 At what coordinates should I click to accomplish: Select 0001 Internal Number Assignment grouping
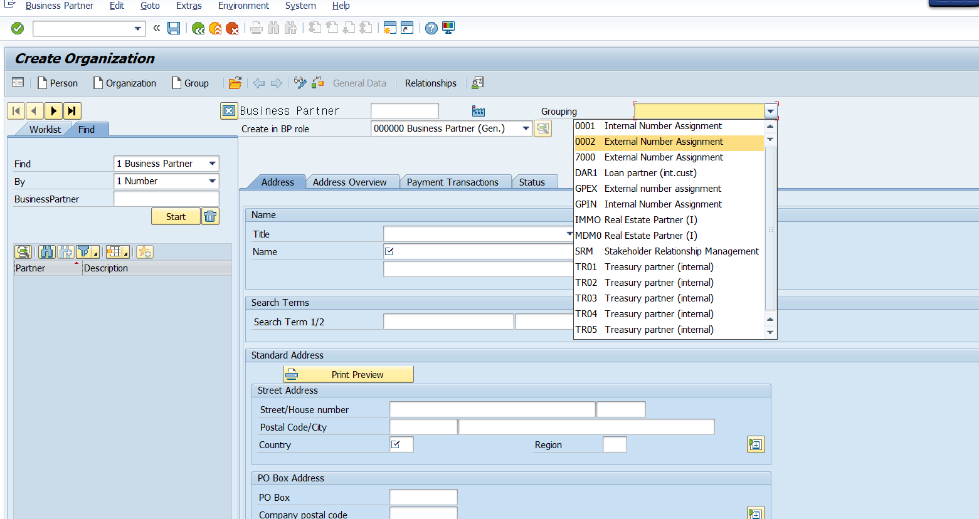click(669, 126)
